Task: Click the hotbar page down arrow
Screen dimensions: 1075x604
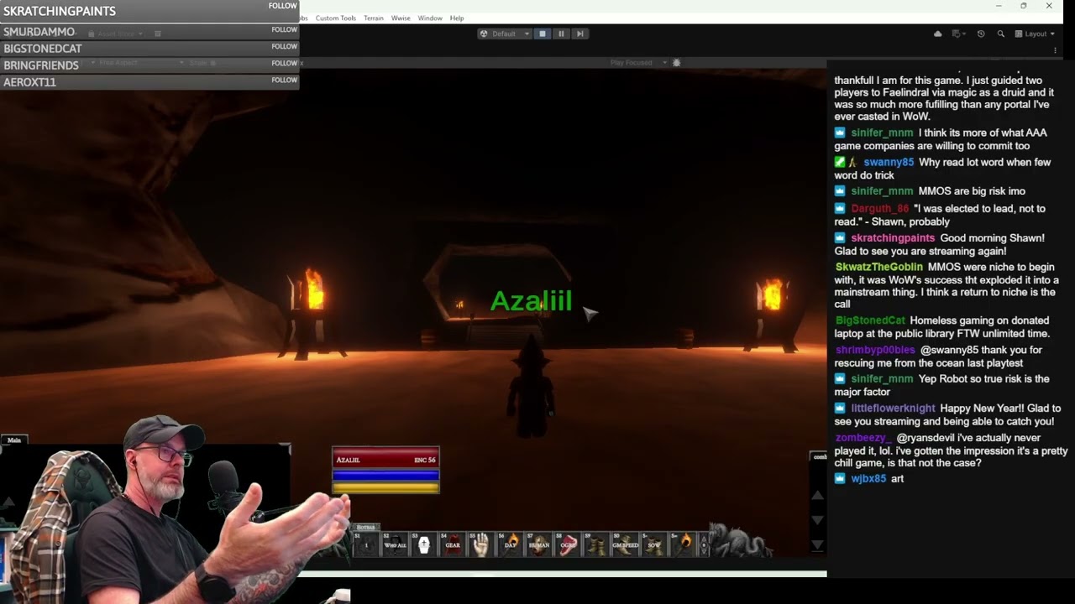Action: (x=704, y=552)
